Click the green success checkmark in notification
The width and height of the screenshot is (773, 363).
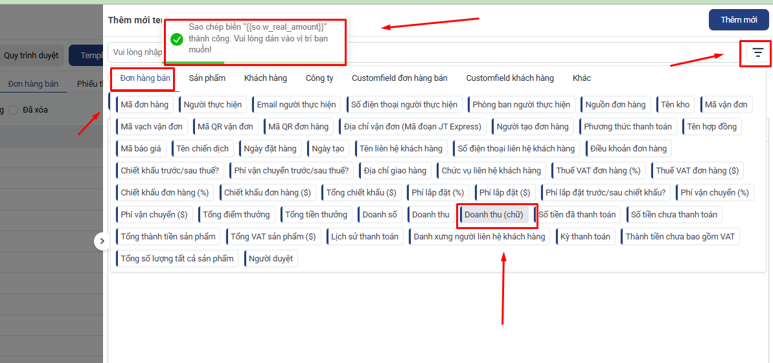click(176, 39)
